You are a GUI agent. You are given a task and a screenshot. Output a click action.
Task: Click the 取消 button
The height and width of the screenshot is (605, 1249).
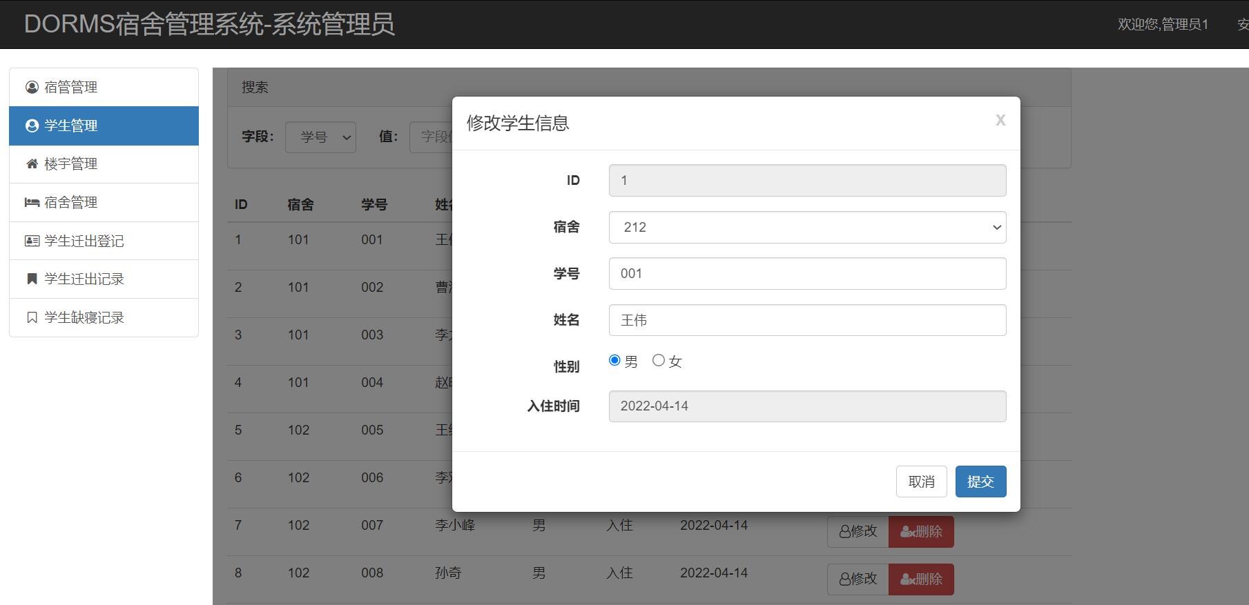(921, 482)
